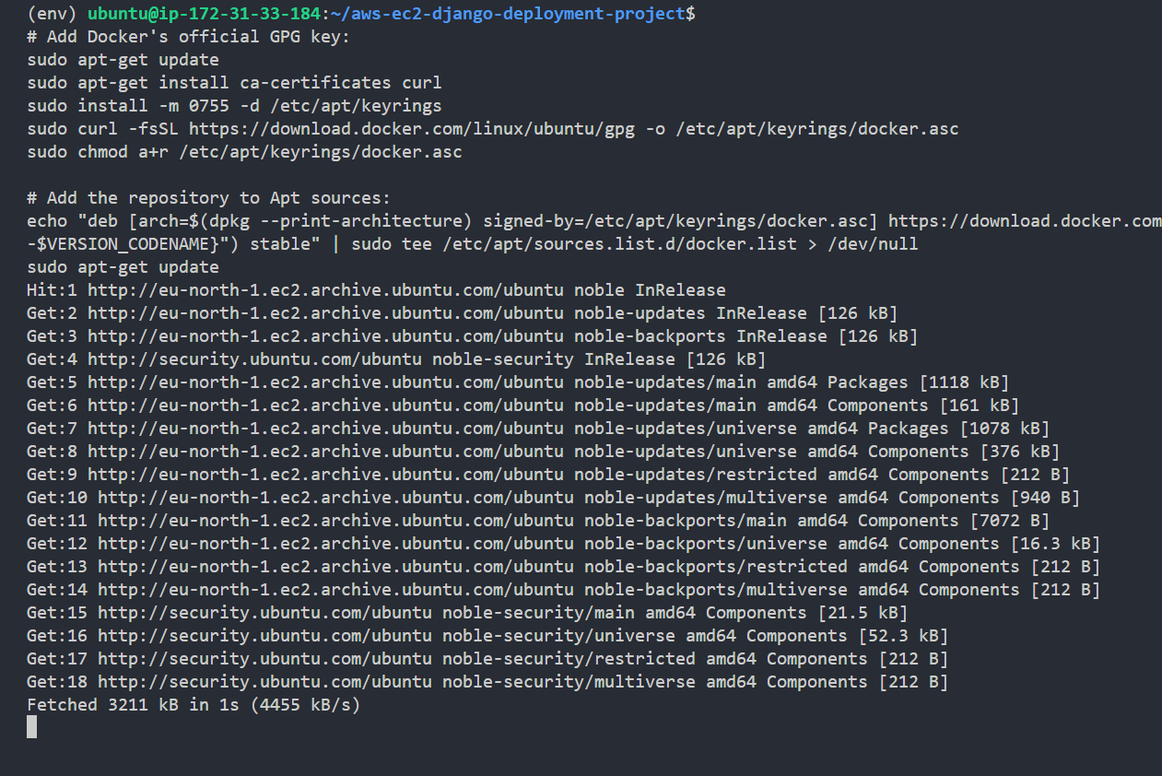
Task: Open the Get:12 noble-backports/universe URL
Action: 335,544
